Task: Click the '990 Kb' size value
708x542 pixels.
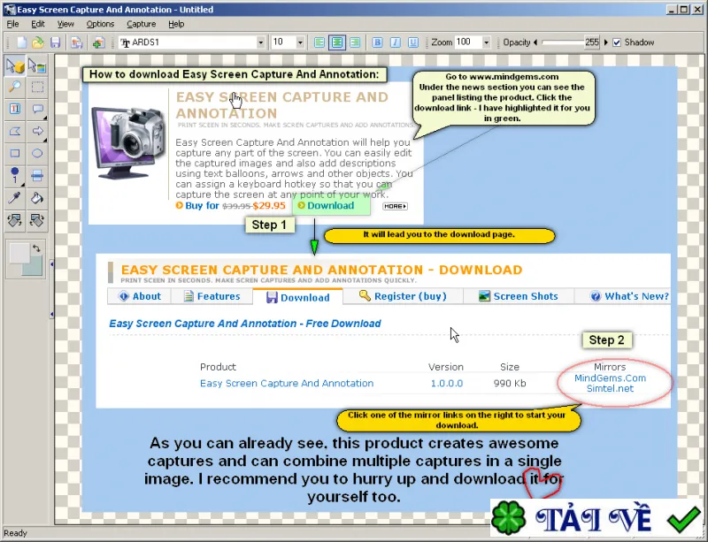Action: [510, 384]
